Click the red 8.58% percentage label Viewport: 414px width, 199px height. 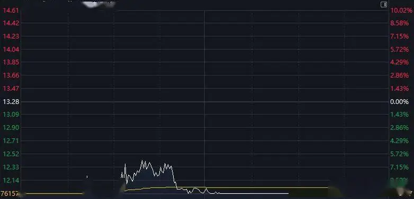coord(400,23)
